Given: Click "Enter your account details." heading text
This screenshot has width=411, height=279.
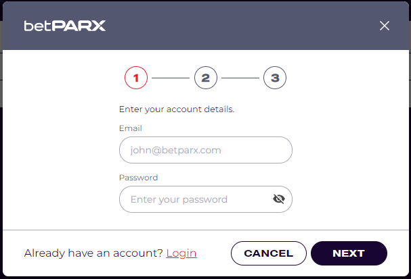Looking at the screenshot, I should point(177,109).
